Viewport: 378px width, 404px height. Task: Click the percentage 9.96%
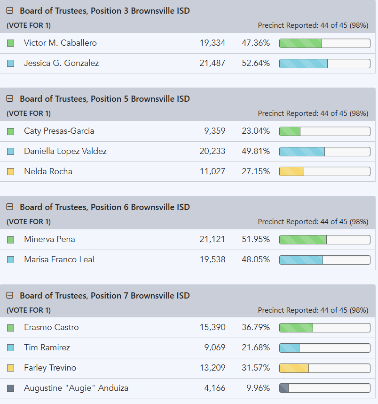click(x=258, y=388)
